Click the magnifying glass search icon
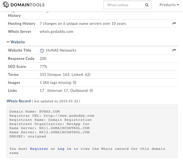183x160 pixels. pos(147,5)
